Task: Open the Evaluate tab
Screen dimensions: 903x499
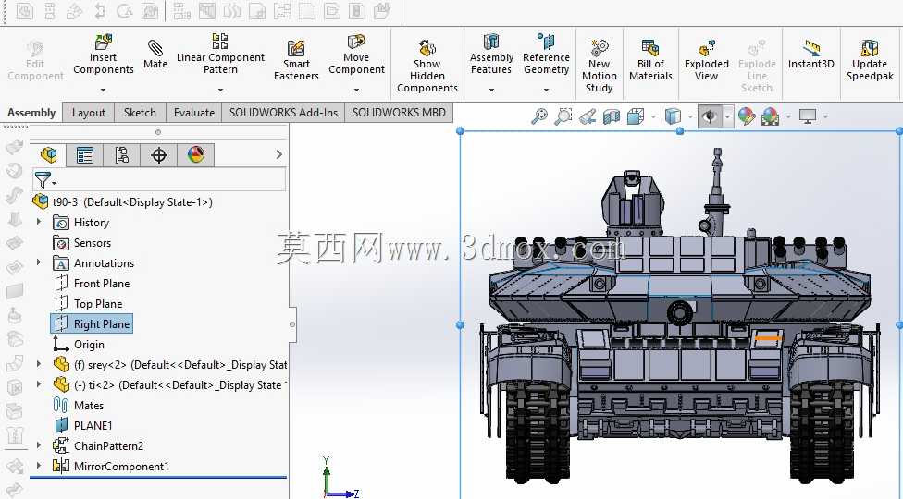Action: [194, 113]
